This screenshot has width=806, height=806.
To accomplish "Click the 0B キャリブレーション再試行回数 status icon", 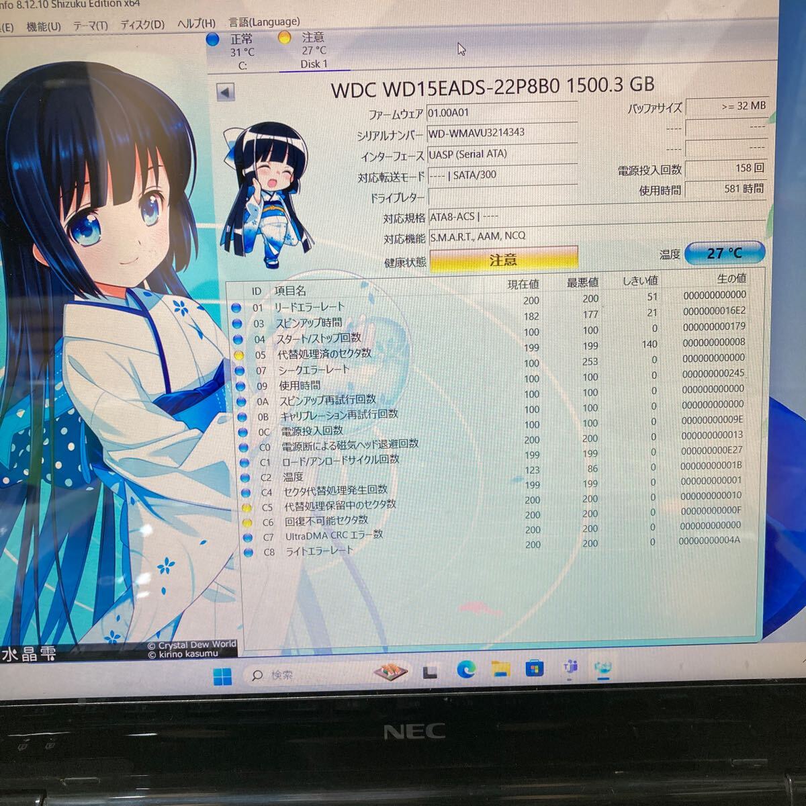I will tap(241, 416).
